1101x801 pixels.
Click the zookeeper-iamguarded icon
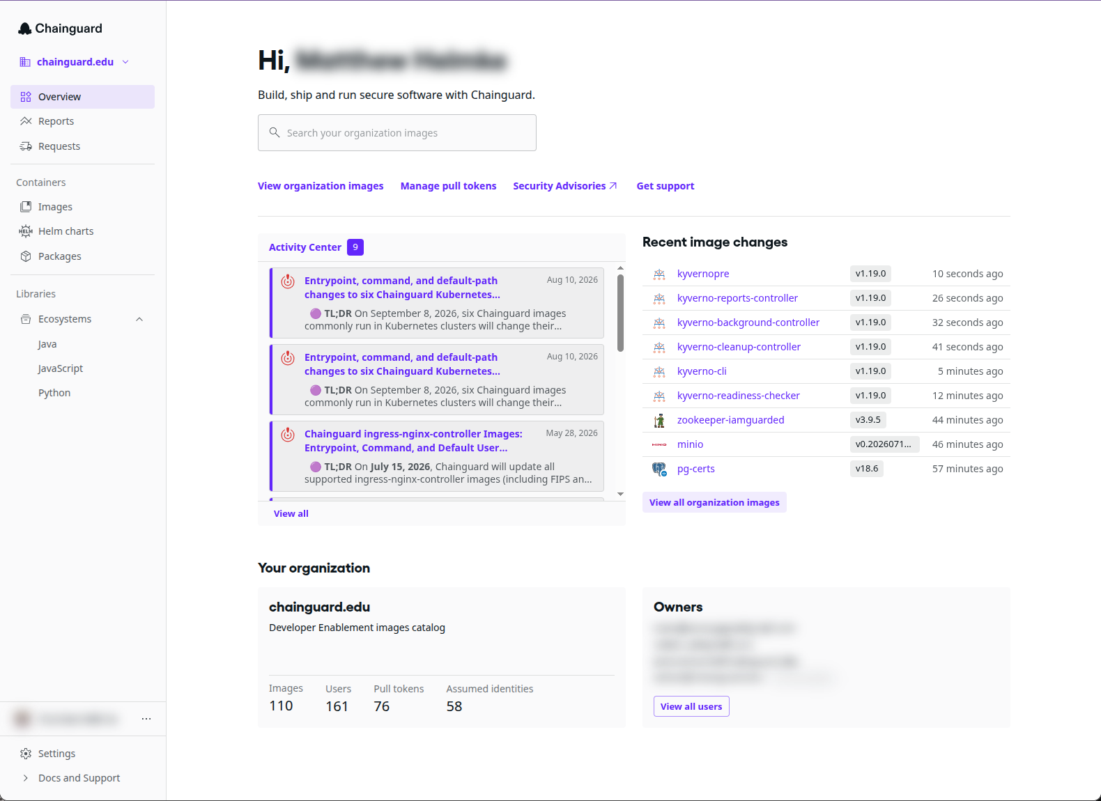(659, 421)
